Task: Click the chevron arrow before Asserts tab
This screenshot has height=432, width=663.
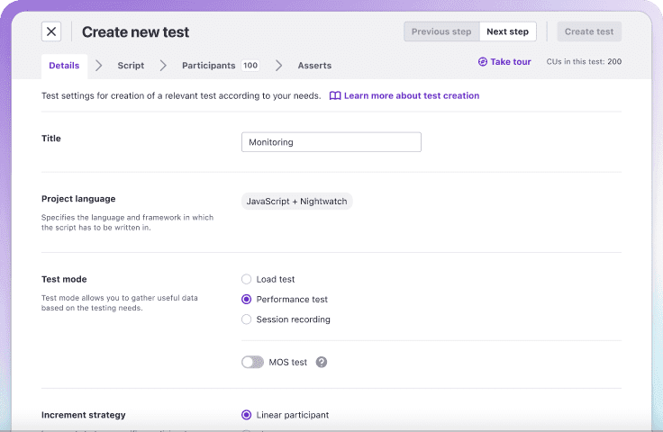Action: pos(279,66)
